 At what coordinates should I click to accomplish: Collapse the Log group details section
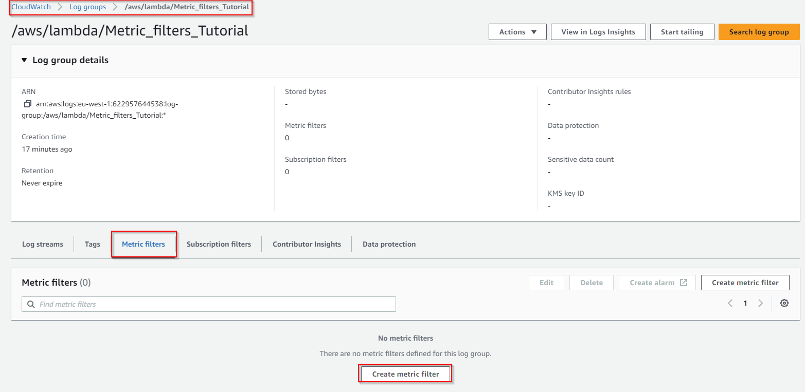[24, 60]
